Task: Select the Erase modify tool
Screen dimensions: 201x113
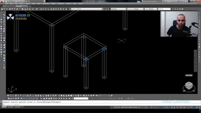Action: pyautogui.click(x=4, y=13)
